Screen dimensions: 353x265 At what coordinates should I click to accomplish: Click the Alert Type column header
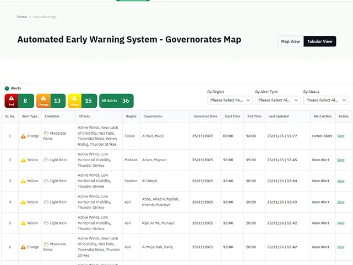tap(30, 116)
